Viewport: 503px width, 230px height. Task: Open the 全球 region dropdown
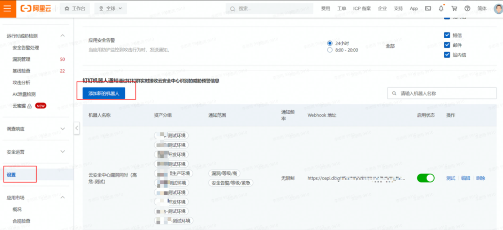(110, 8)
